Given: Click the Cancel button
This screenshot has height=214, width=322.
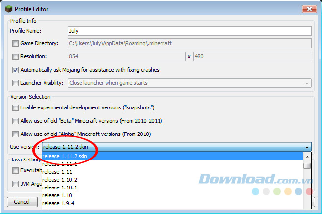Looking at the screenshot, I should [x=22, y=202].
